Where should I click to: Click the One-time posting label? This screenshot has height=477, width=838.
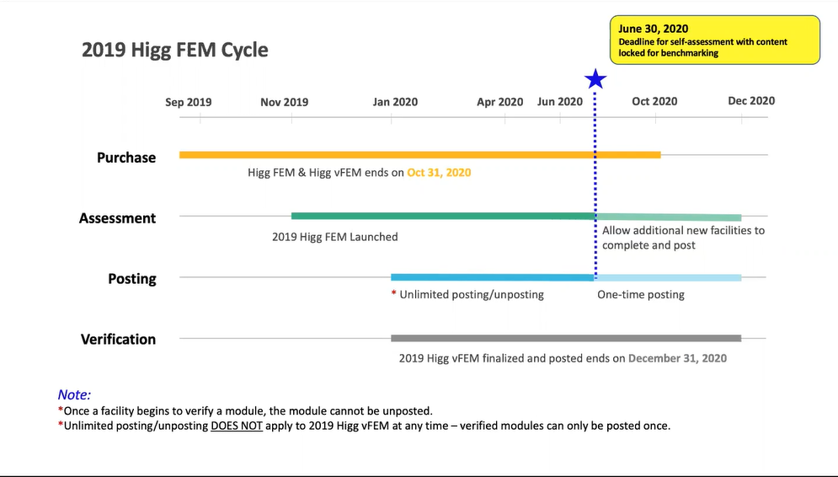tap(641, 294)
